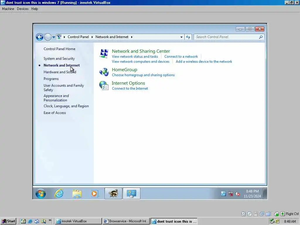Click Add a wireless device to the network

(204, 62)
